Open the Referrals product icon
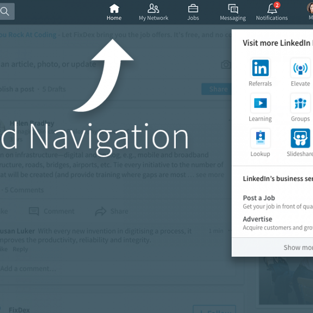This screenshot has width=313, height=313. click(x=260, y=68)
